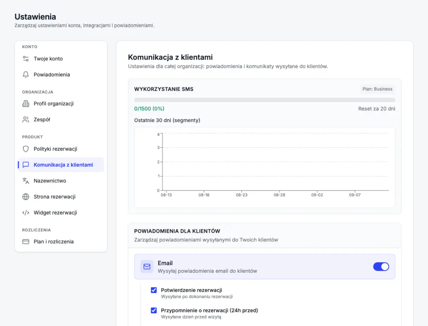The height and width of the screenshot is (326, 428).
Task: Click the Reset za 20 dni text
Action: pos(377,109)
